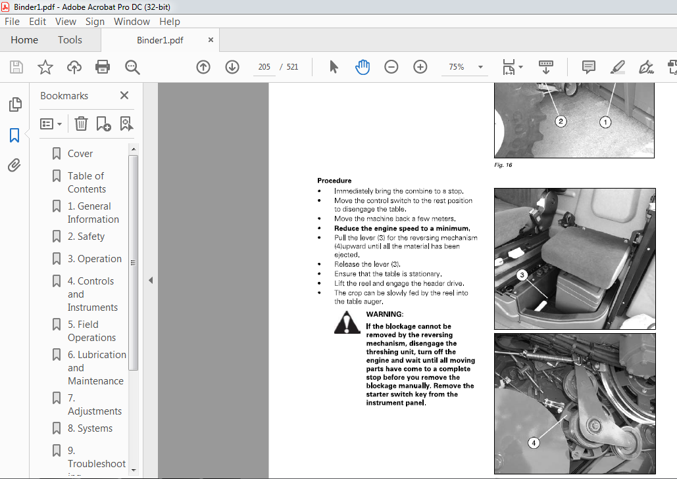Image resolution: width=677 pixels, height=479 pixels.
Task: Go to next page arrow
Action: pos(232,67)
